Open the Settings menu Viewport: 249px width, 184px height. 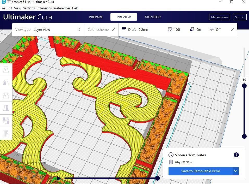pyautogui.click(x=29, y=8)
